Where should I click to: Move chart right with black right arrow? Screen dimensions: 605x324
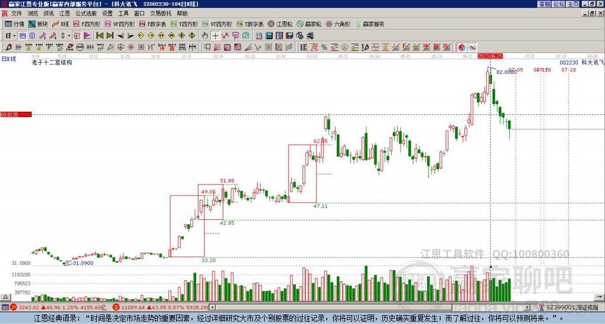point(131,35)
